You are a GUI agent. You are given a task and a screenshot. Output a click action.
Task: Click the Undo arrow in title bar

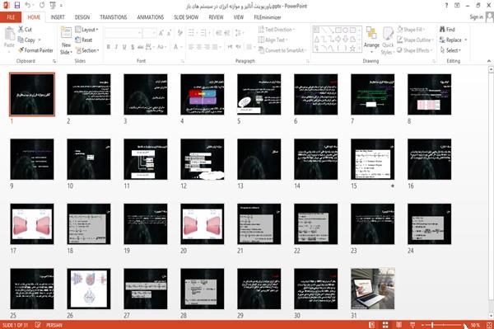click(x=28, y=6)
